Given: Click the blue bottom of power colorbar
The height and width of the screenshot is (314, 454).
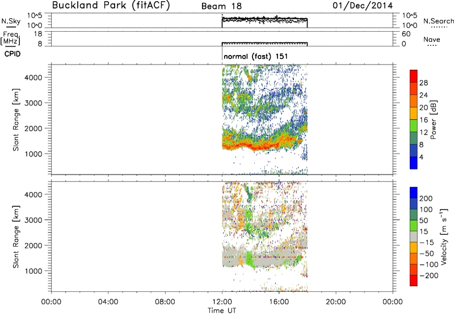Looking at the screenshot, I should point(414,163).
